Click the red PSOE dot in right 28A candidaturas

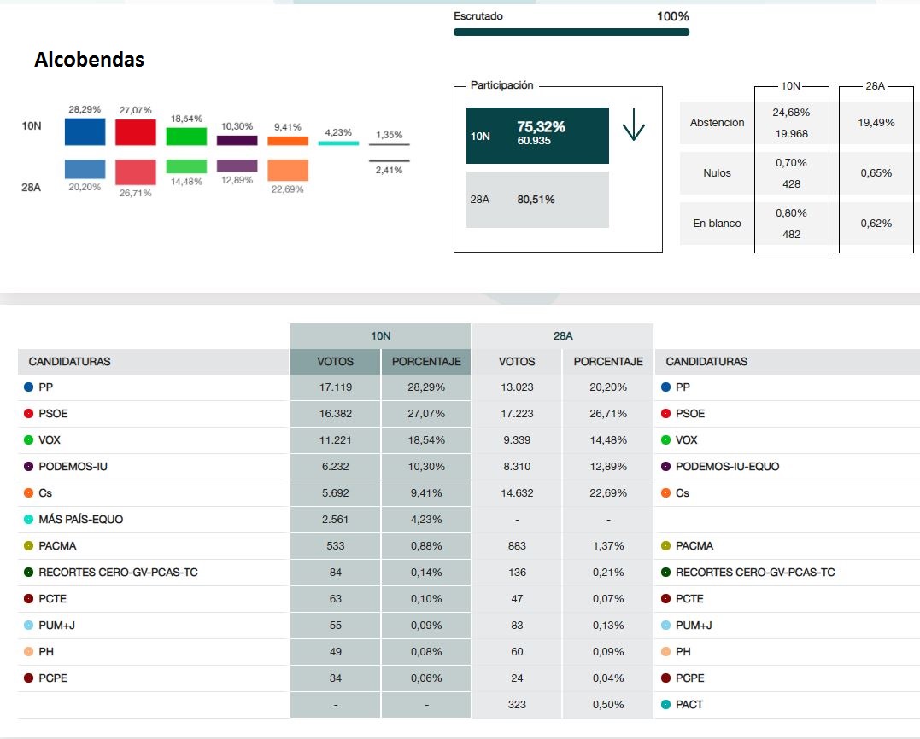[665, 414]
